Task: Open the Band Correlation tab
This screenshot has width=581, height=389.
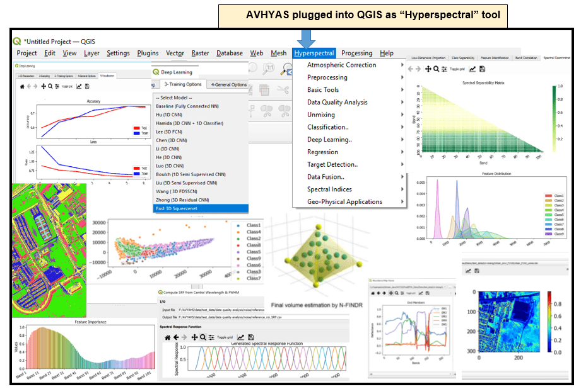Action: tap(526, 58)
